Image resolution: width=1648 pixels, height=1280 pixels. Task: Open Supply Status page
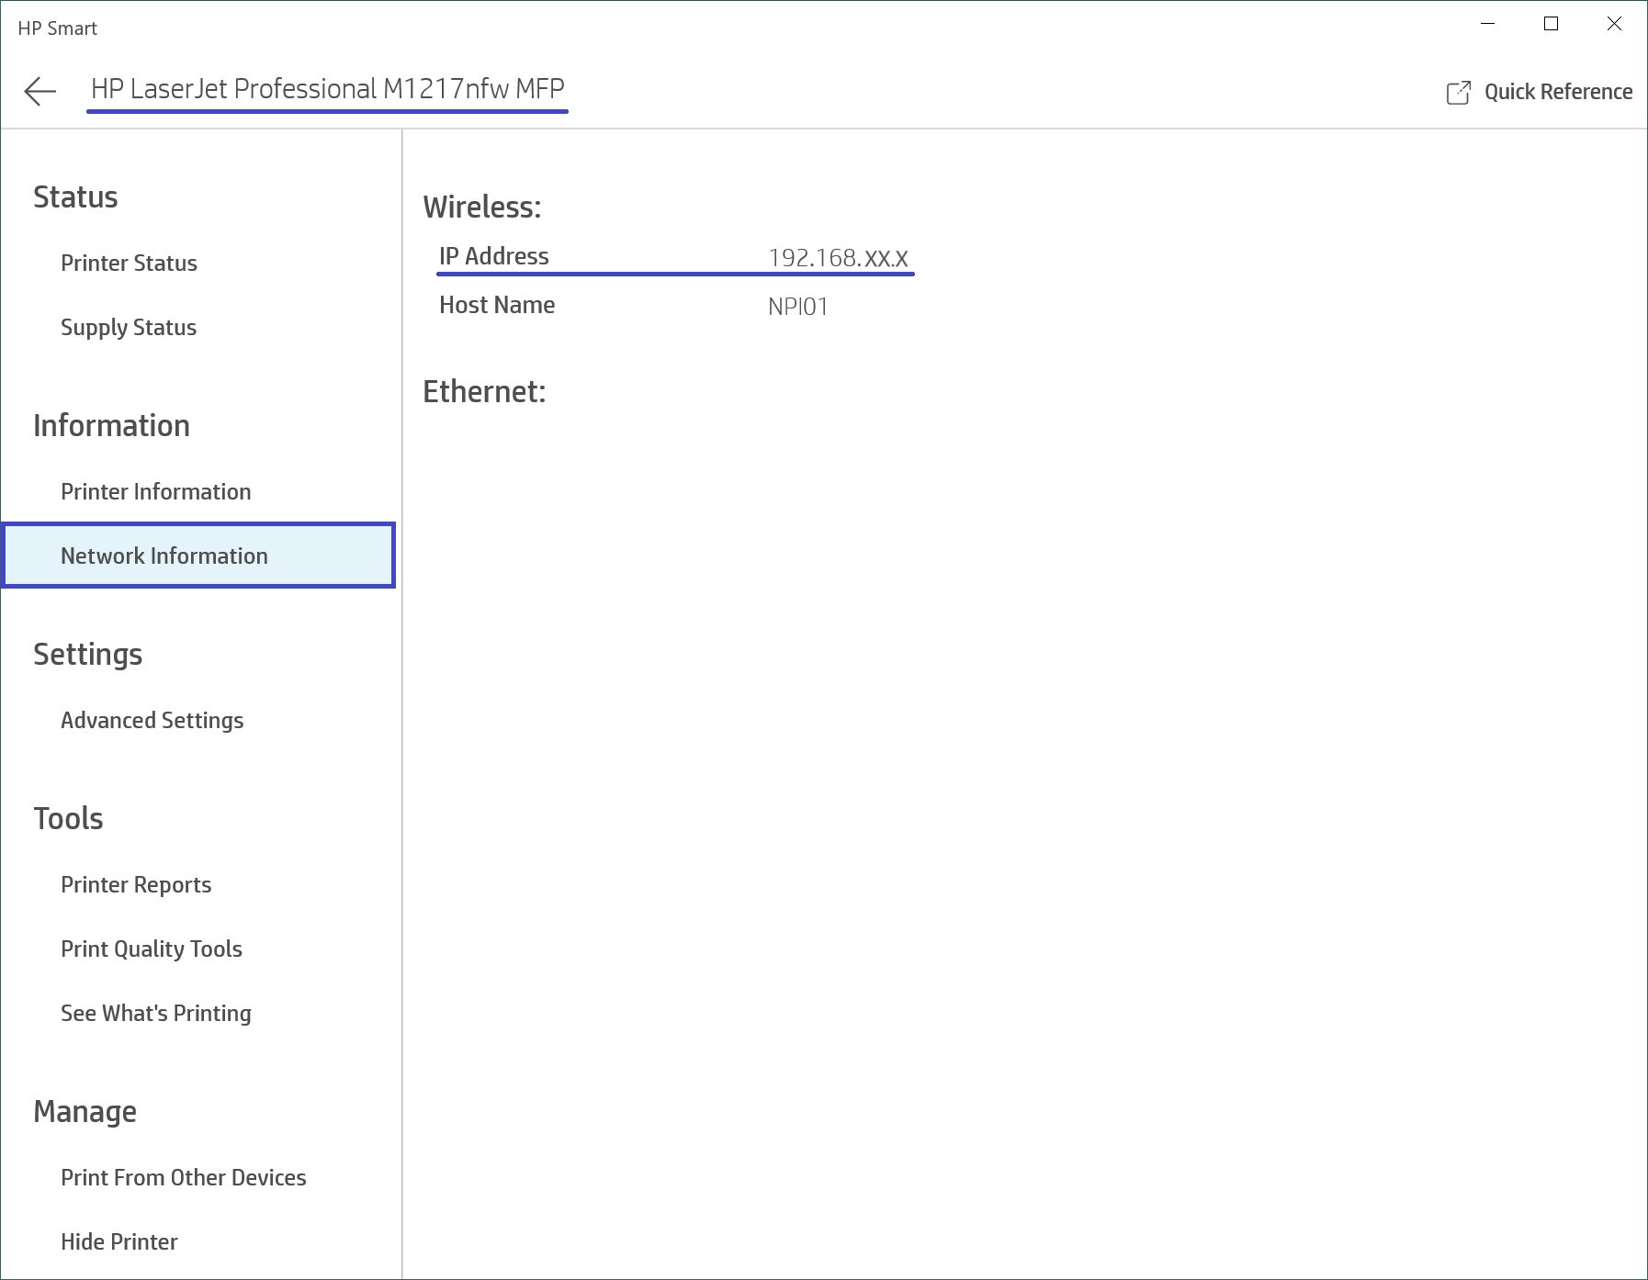129,328
